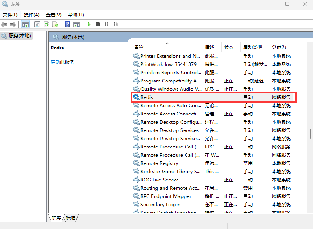Click the Stop Service square icon
Viewport: 313px width, 229px height.
(x=98, y=24)
